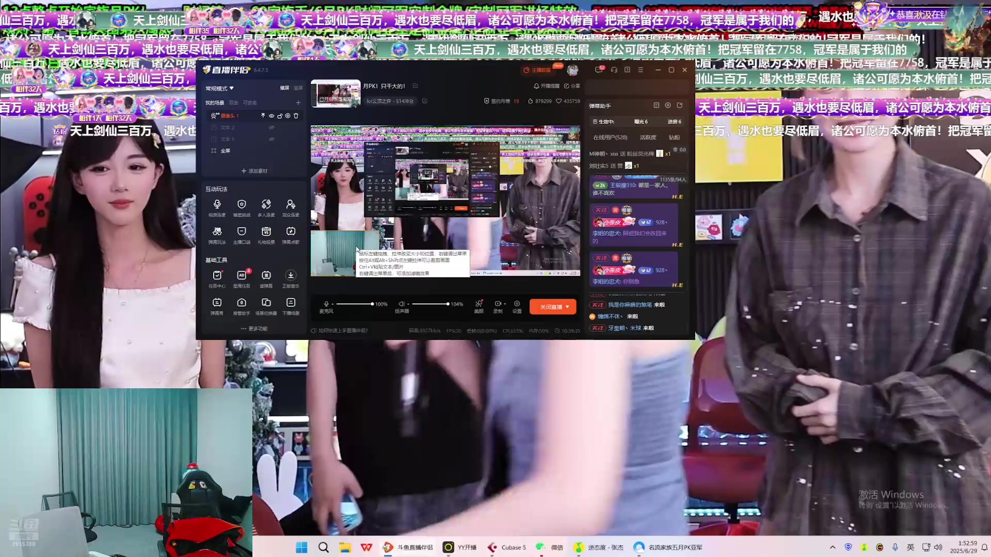The height and width of the screenshot is (557, 991).
Task: Show hidden system tray icons chevron
Action: coord(833,547)
